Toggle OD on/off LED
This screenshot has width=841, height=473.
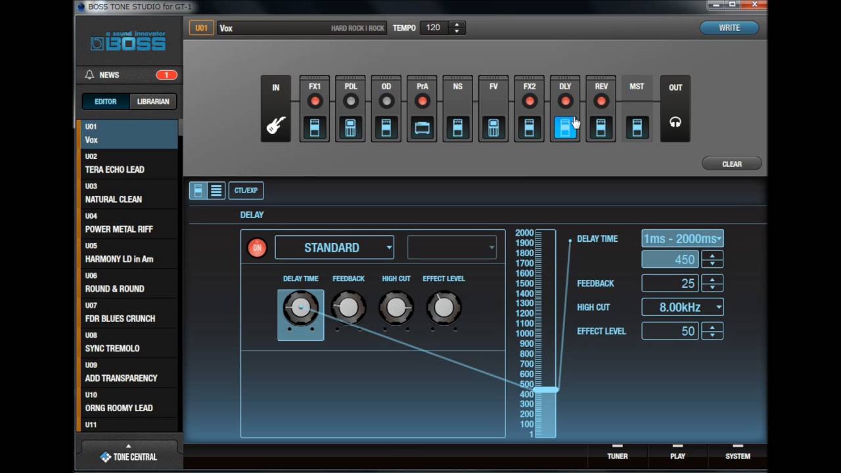[386, 101]
